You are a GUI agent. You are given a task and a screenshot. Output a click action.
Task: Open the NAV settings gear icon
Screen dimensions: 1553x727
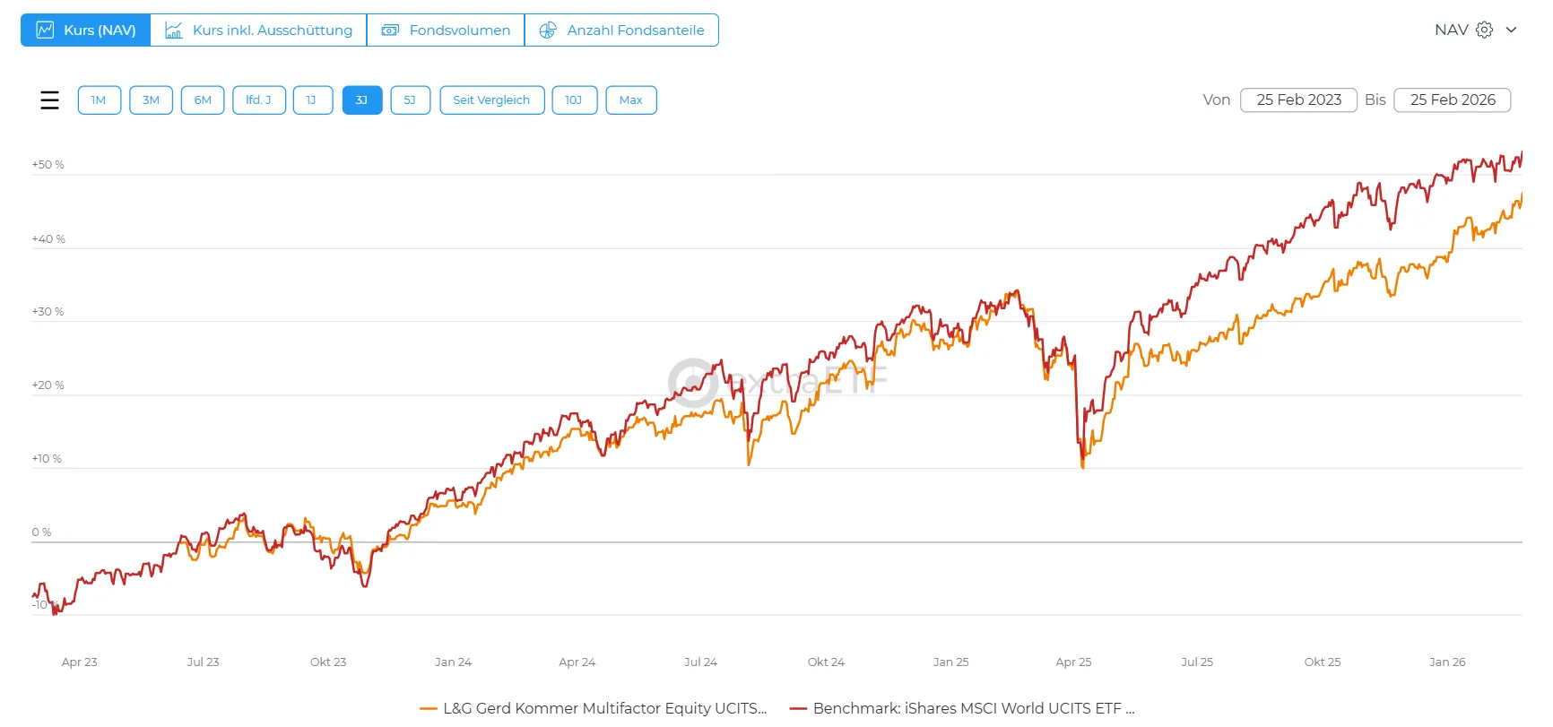tap(1485, 30)
